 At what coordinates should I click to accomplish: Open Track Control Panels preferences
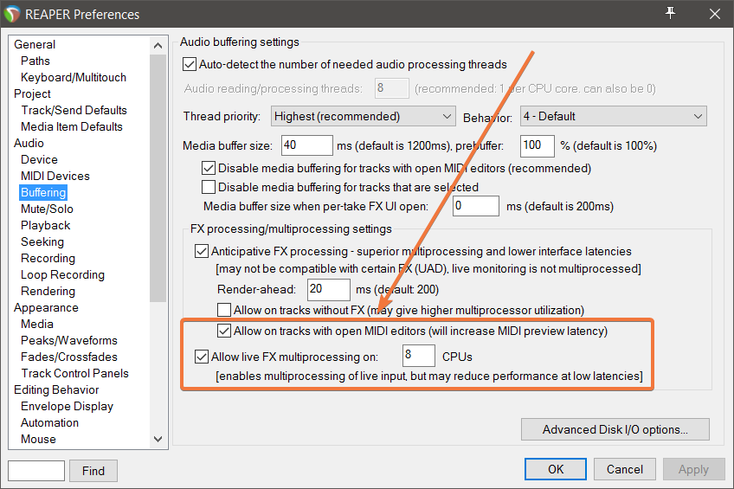coord(74,373)
